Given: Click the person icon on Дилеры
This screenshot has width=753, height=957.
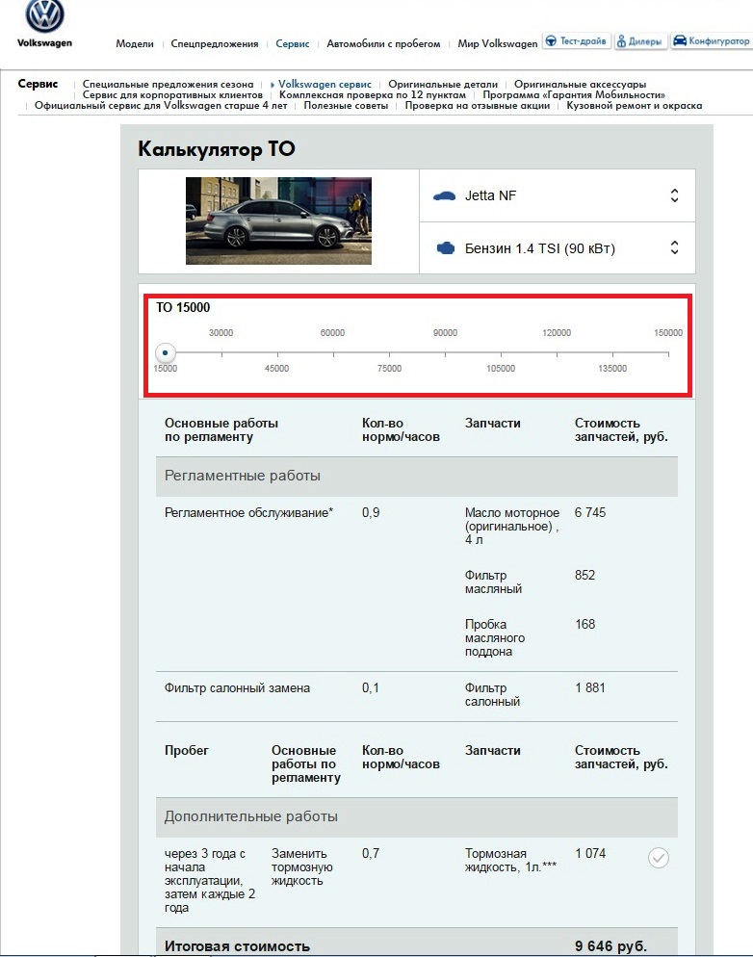Looking at the screenshot, I should click(x=621, y=41).
